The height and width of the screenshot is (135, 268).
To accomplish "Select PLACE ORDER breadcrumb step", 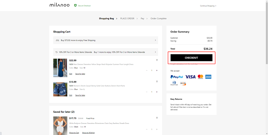I will (127, 18).
